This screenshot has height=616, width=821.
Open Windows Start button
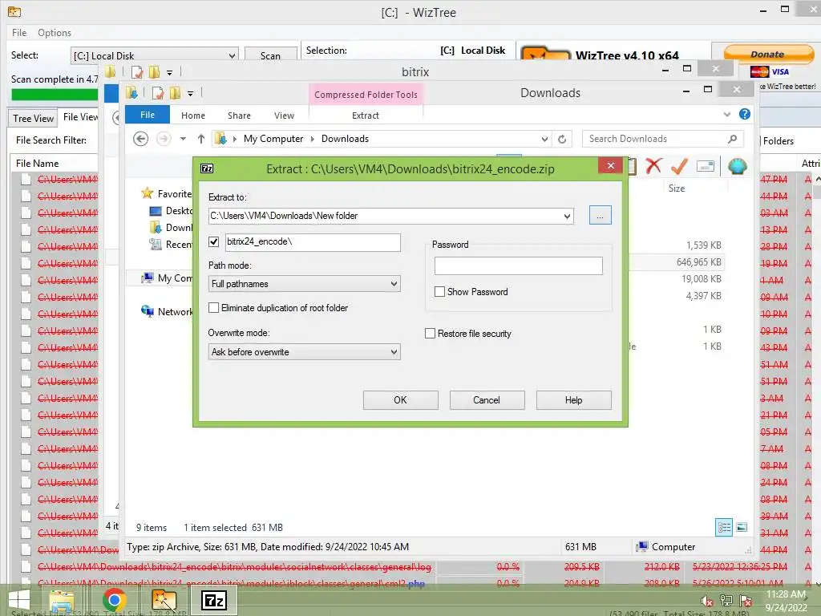19,599
